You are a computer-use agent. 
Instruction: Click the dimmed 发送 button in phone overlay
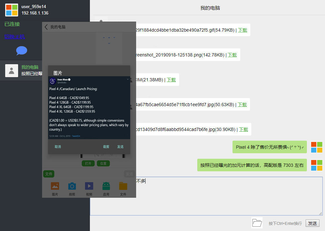pos(129,174)
